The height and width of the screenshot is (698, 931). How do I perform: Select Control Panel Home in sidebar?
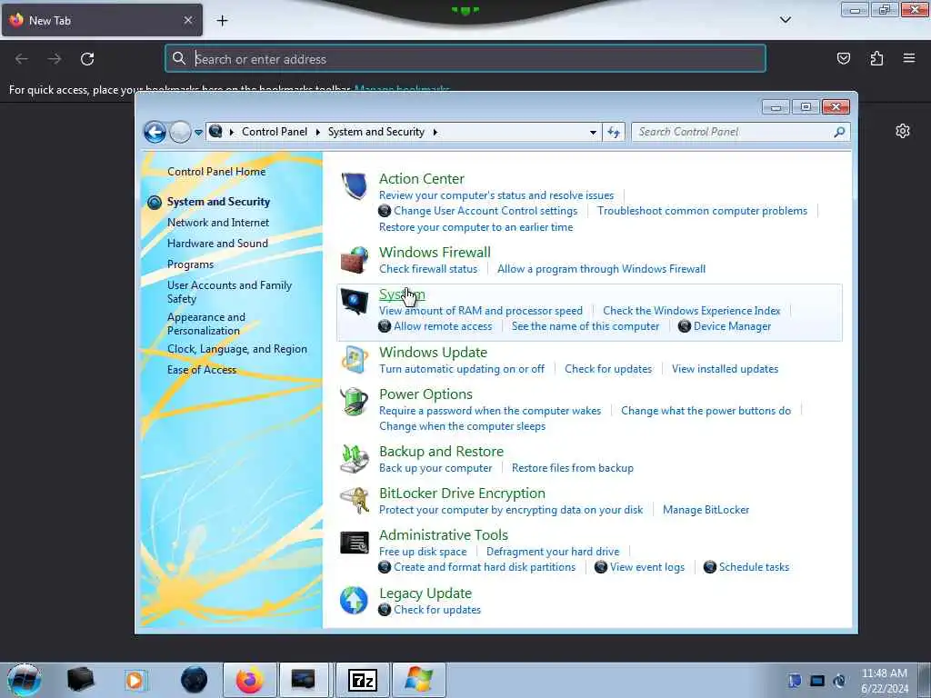tap(216, 172)
